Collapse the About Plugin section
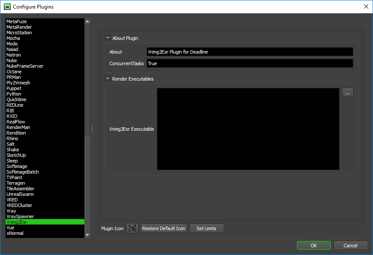This screenshot has height=255, width=373. pyautogui.click(x=107, y=38)
